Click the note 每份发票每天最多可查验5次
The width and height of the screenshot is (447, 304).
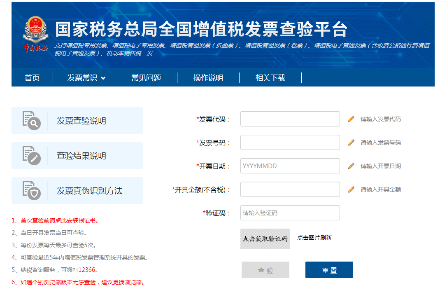point(54,245)
